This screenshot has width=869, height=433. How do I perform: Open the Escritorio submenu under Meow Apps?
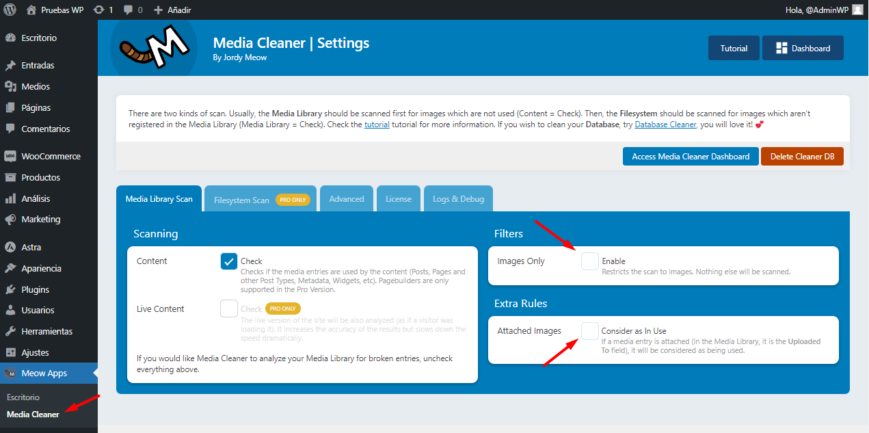point(23,397)
